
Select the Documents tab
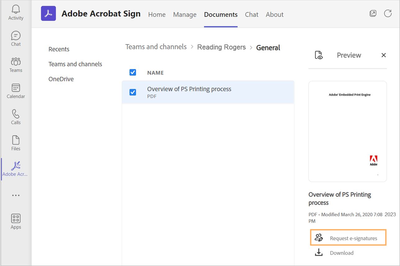coord(221,15)
